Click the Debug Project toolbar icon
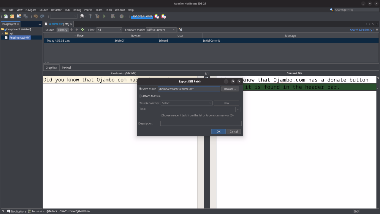The image size is (380, 214). (113, 16)
